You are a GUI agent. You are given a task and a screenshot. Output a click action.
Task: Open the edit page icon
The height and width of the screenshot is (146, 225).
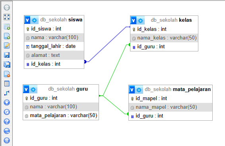(x=7, y=46)
